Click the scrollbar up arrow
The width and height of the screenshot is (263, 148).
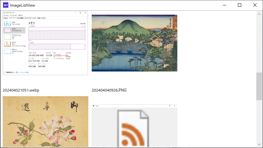pos(259,14)
